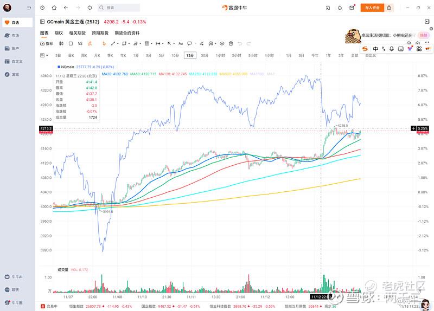Image resolution: width=434 pixels, height=311 pixels.
Task: Open the 自选 watchlist sidebar item
Action: click(17, 22)
